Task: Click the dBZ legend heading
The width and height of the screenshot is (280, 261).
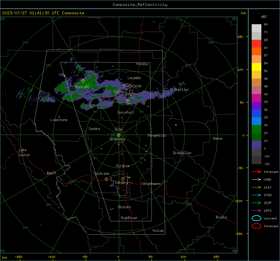Action: click(x=264, y=16)
